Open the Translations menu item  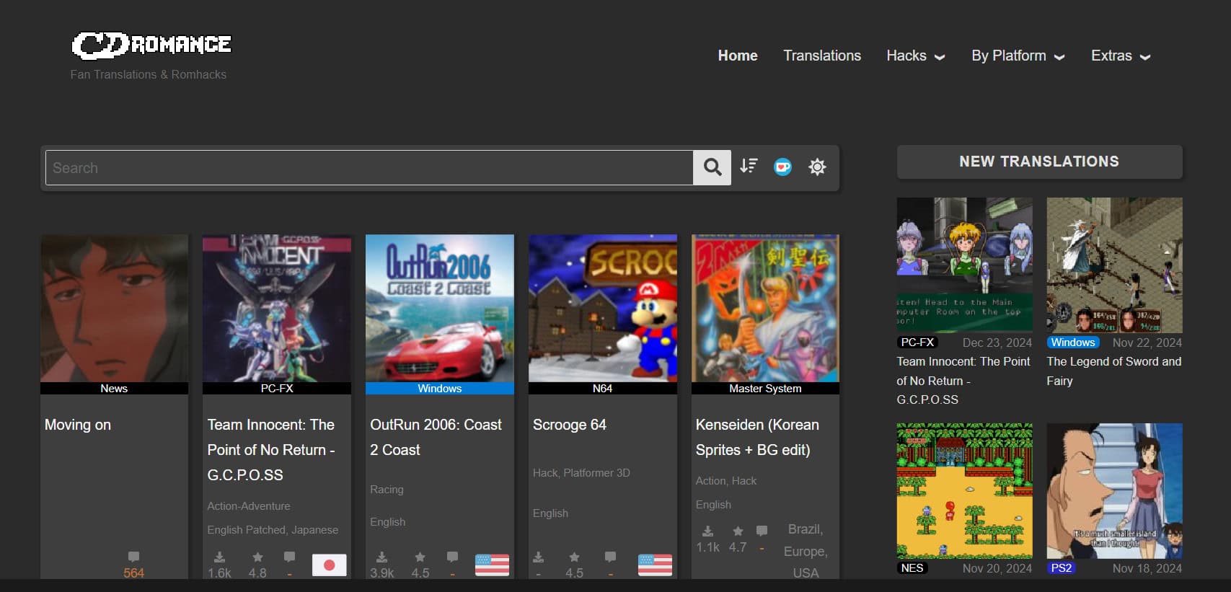[821, 56]
